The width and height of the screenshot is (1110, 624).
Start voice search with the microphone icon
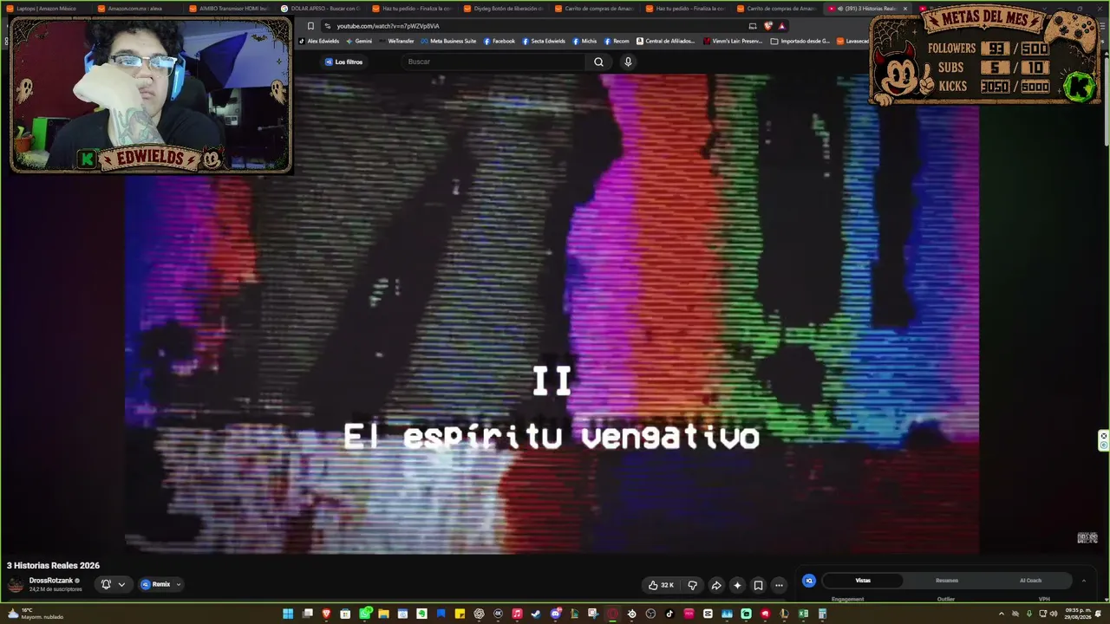pos(628,62)
